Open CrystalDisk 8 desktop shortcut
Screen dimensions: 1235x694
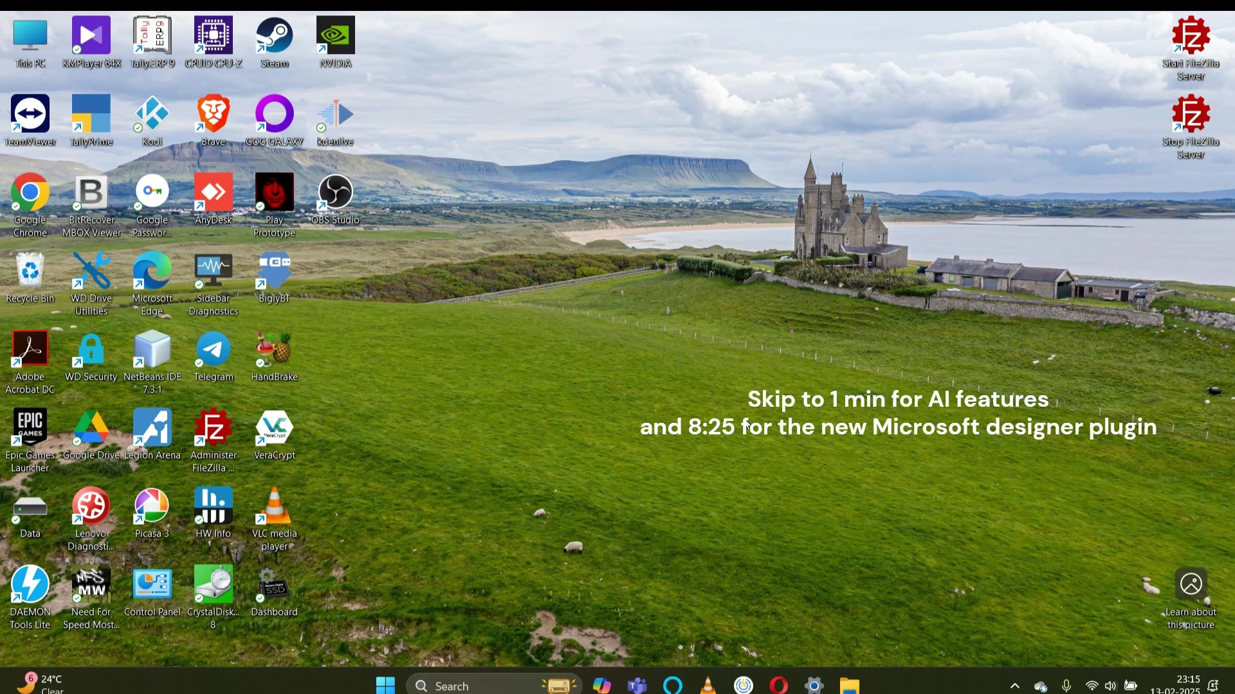pos(214,598)
